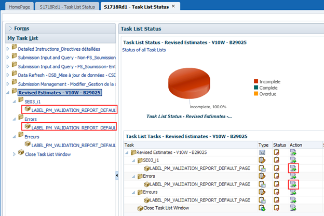Collapse the Errors folder in the task table
324x216 pixels.
click(x=135, y=176)
